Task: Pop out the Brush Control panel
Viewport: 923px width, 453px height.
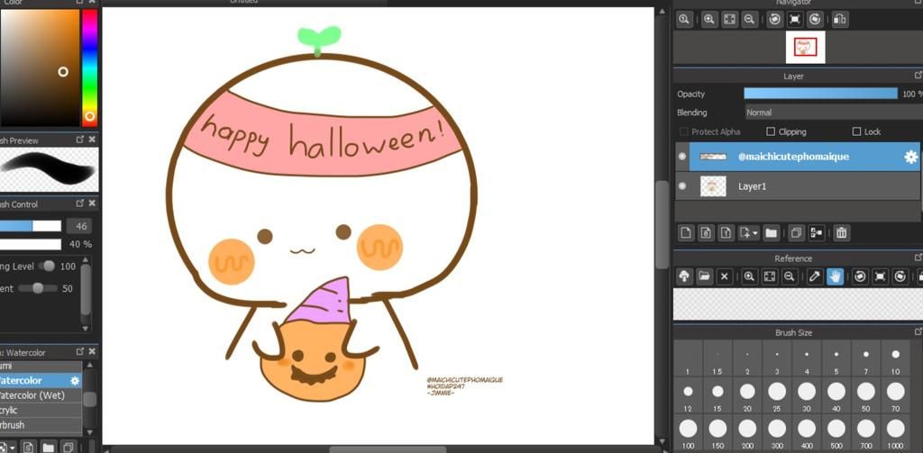Action: coord(80,204)
